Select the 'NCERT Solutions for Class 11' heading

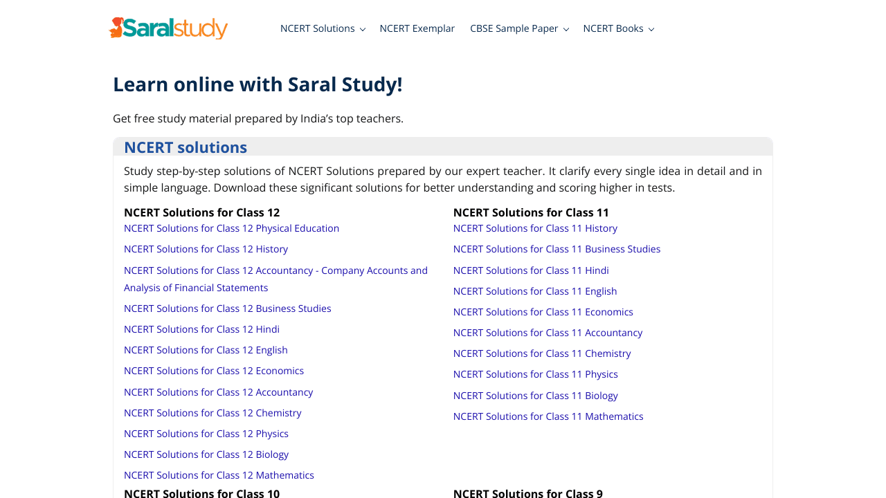(531, 212)
